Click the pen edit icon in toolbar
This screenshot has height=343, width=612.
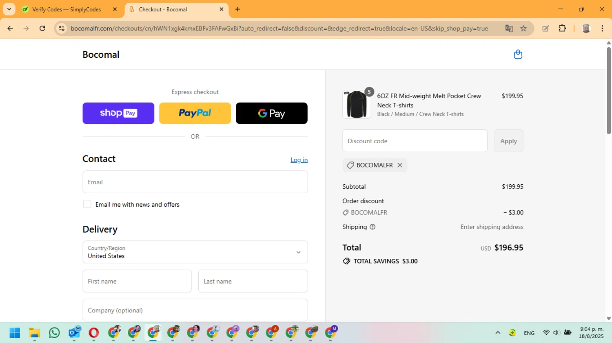click(545, 28)
